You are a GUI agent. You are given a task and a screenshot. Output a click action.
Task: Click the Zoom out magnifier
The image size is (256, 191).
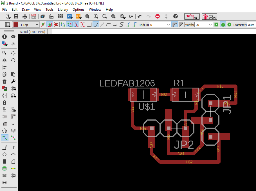tap(104, 16)
